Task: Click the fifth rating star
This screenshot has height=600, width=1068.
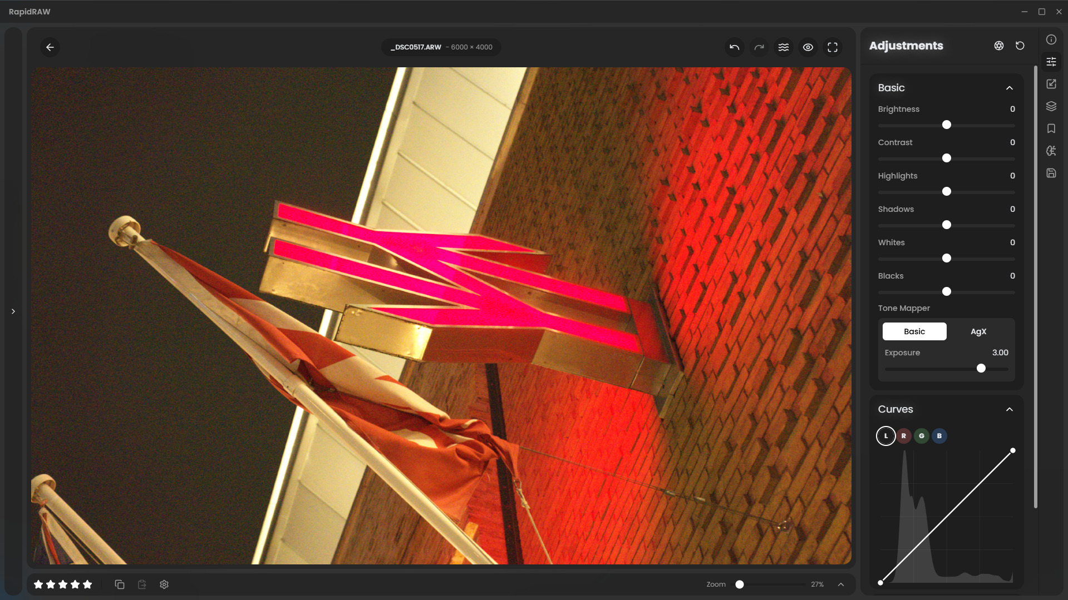Action: pyautogui.click(x=87, y=584)
